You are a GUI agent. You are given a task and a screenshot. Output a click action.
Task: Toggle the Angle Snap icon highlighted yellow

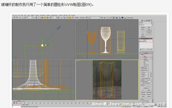[70, 18]
